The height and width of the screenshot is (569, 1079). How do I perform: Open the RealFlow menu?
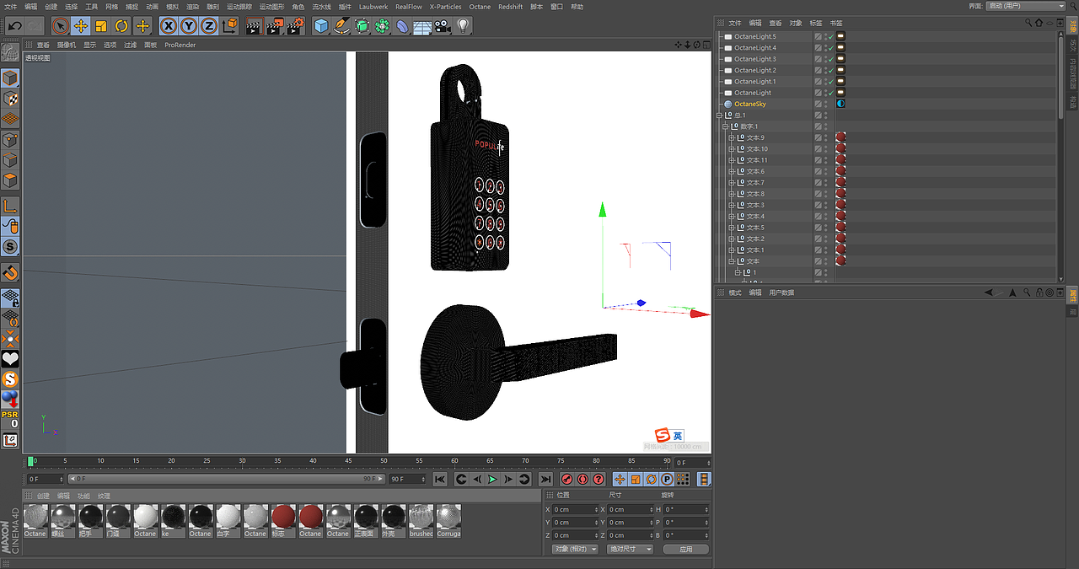pos(409,7)
